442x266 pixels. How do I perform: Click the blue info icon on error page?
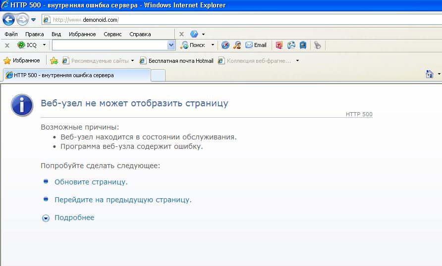(22, 105)
